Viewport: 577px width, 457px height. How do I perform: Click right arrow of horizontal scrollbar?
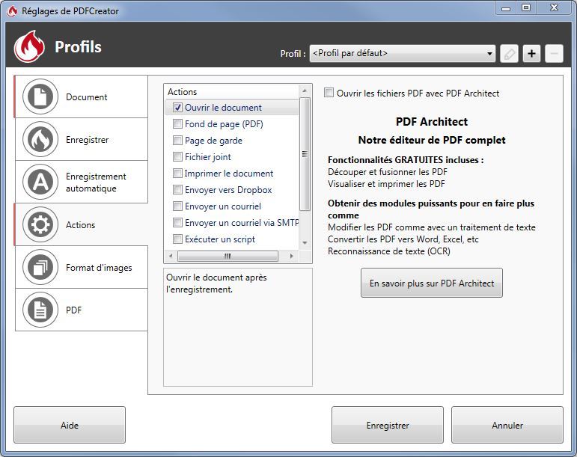coord(291,256)
